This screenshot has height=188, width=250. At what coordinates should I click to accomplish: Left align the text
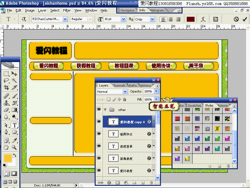tap(163, 19)
